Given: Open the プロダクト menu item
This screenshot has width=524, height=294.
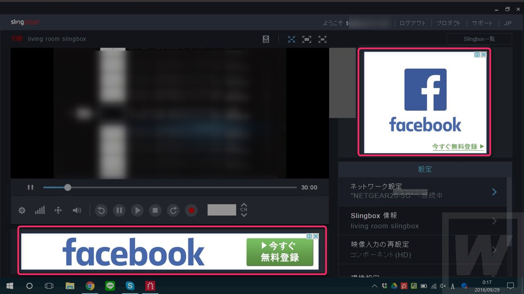Looking at the screenshot, I should coord(448,23).
